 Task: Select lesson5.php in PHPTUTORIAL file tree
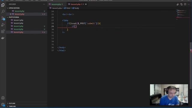(19, 32)
